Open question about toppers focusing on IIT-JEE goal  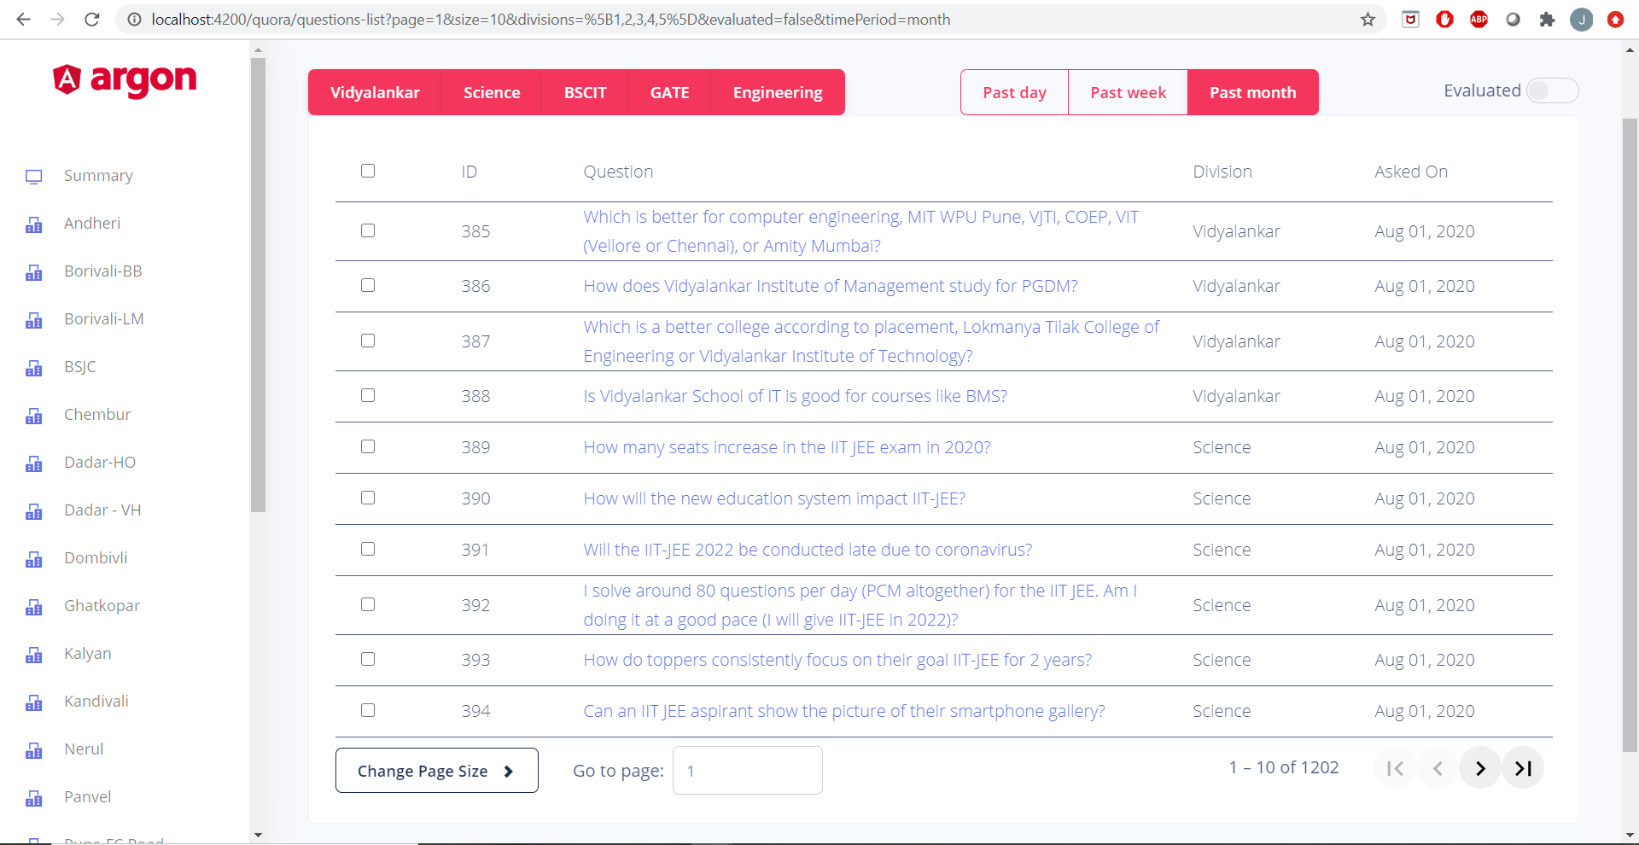click(x=837, y=660)
